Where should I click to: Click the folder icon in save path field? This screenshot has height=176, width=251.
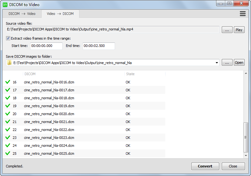pyautogui.click(x=10, y=63)
